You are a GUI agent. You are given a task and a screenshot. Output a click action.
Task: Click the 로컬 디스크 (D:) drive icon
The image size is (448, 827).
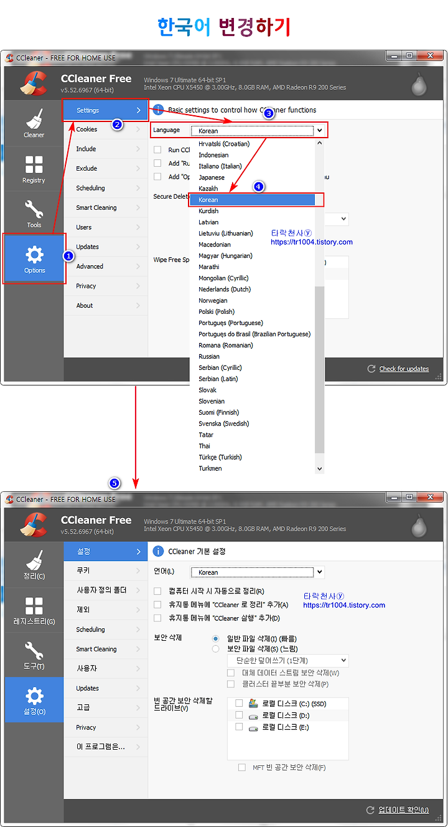(253, 716)
